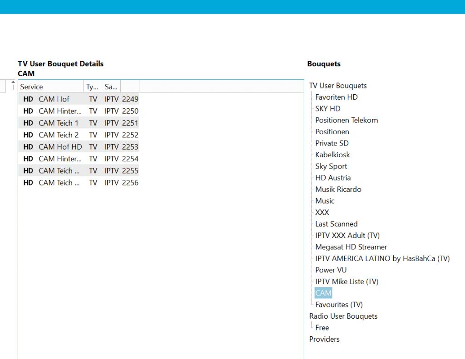This screenshot has width=465, height=359.
Task: Collapse the TV User Bouquets tree node
Action: pos(338,86)
